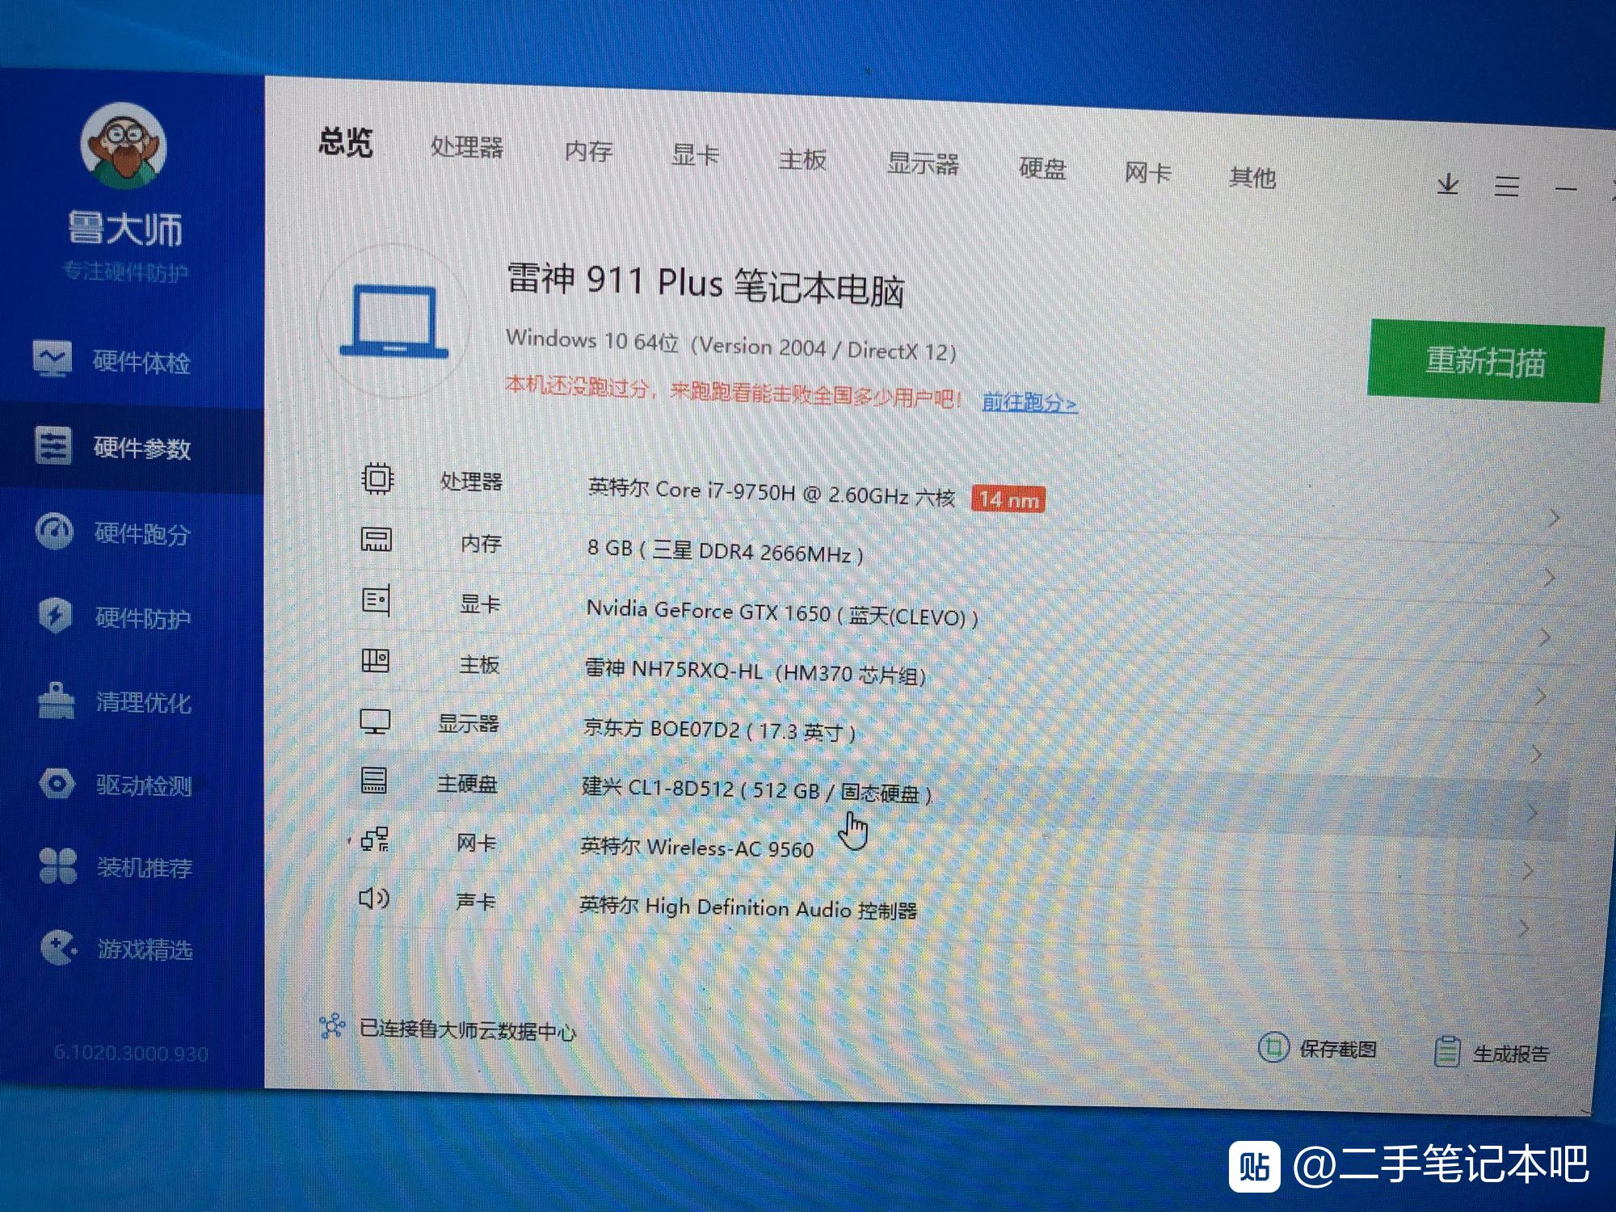Switch to the 主板 tab
Image resolution: width=1616 pixels, height=1212 pixels.
[x=802, y=159]
